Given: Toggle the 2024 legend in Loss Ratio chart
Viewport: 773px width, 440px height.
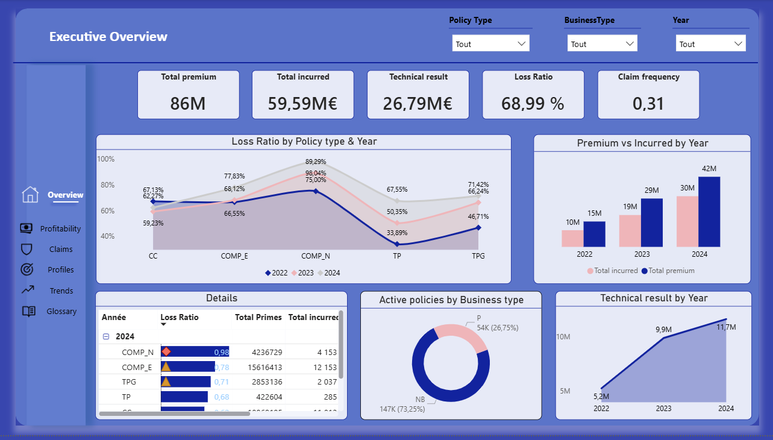Looking at the screenshot, I should (x=328, y=273).
